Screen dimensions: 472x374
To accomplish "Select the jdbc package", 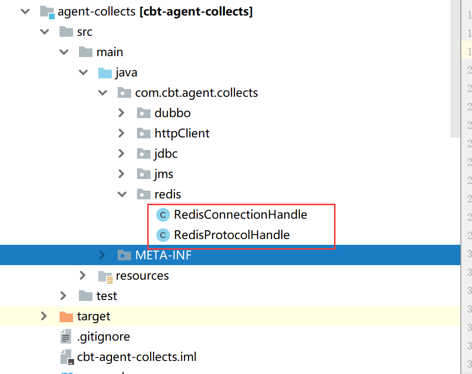I will pyautogui.click(x=166, y=154).
